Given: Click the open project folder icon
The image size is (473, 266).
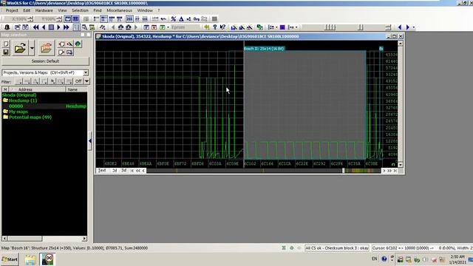Looking at the screenshot, I should (x=20, y=48).
